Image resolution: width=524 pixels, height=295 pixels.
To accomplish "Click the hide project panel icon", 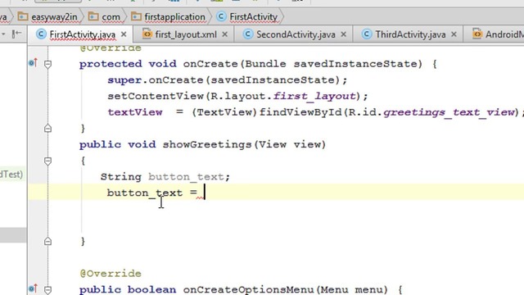I will [16, 34].
